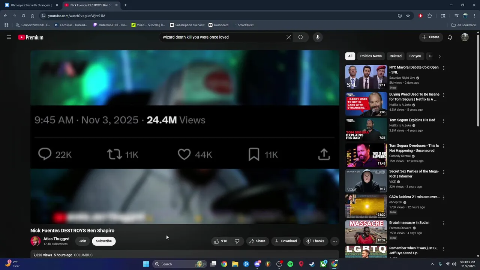The height and width of the screenshot is (270, 480).
Task: Open Atlas Thugged channel avatar
Action: [x=36, y=241]
